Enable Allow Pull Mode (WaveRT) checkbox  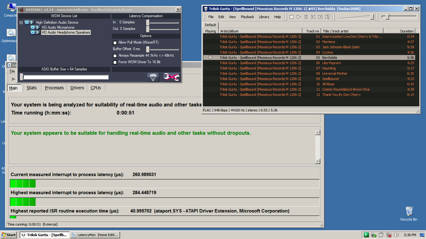[115, 43]
